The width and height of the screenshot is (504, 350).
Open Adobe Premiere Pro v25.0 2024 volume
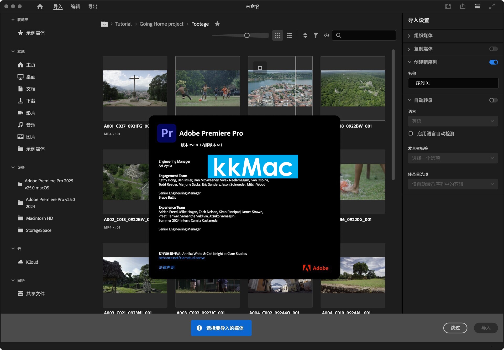click(x=46, y=203)
